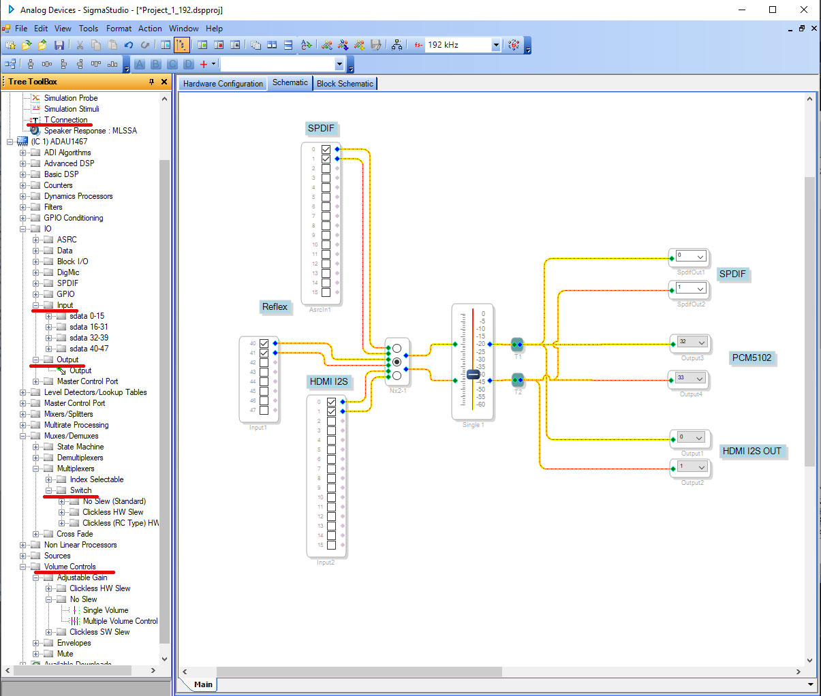Click the New Project toolbar icon
This screenshot has width=821, height=696.
coord(10,45)
